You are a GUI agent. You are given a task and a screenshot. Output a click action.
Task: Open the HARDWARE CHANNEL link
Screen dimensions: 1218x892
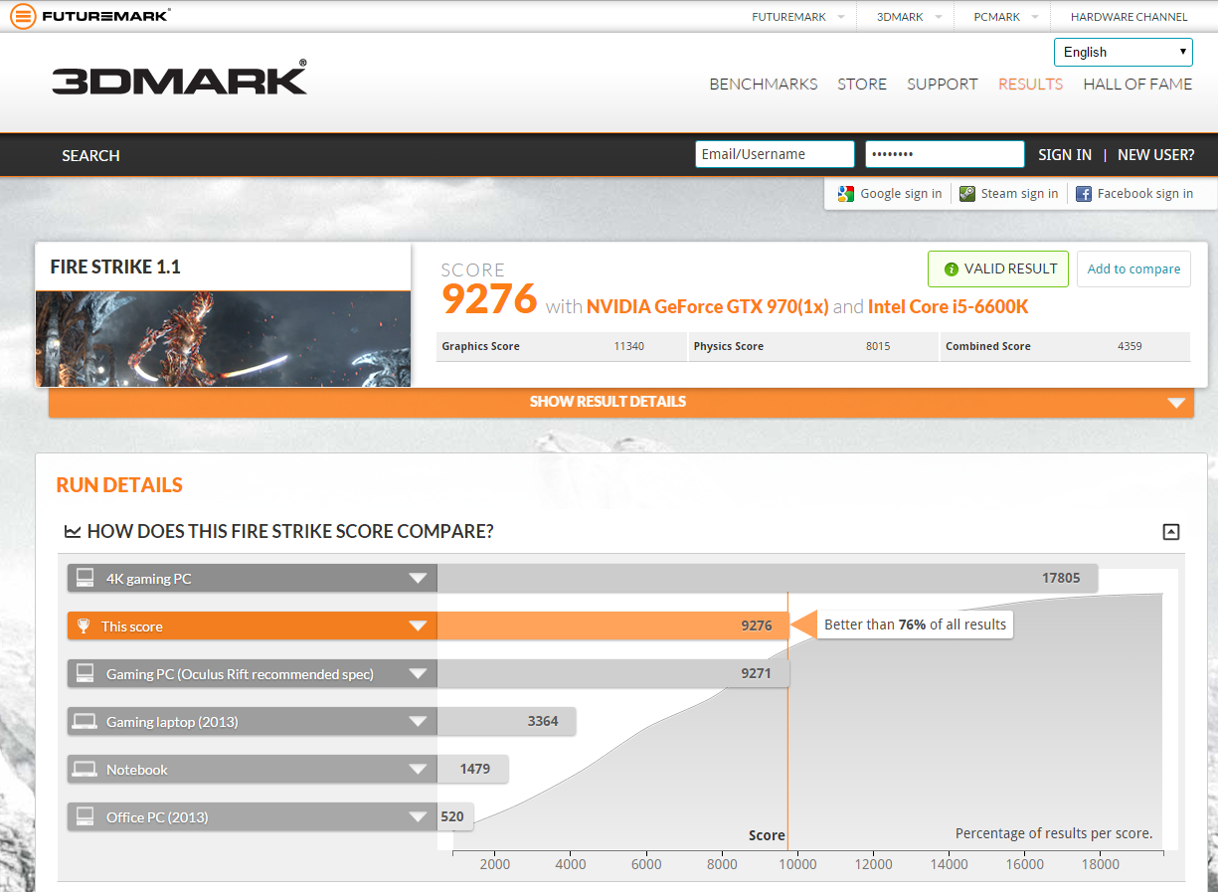[1130, 17]
